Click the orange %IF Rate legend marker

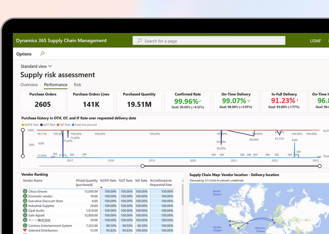click(x=58, y=125)
